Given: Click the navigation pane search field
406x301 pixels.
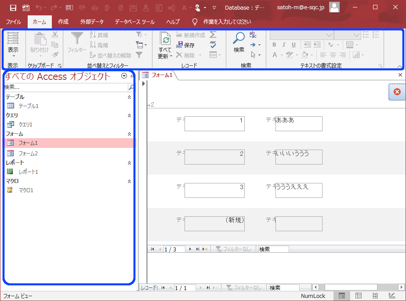Looking at the screenshot, I should (x=66, y=87).
